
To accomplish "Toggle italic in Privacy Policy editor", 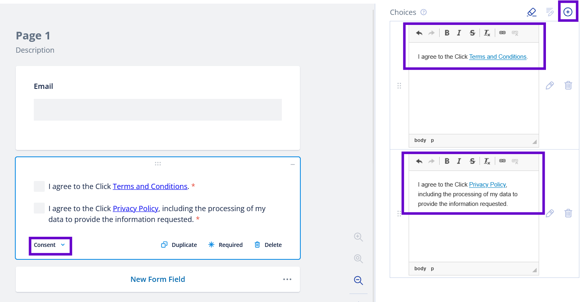I will (x=459, y=161).
